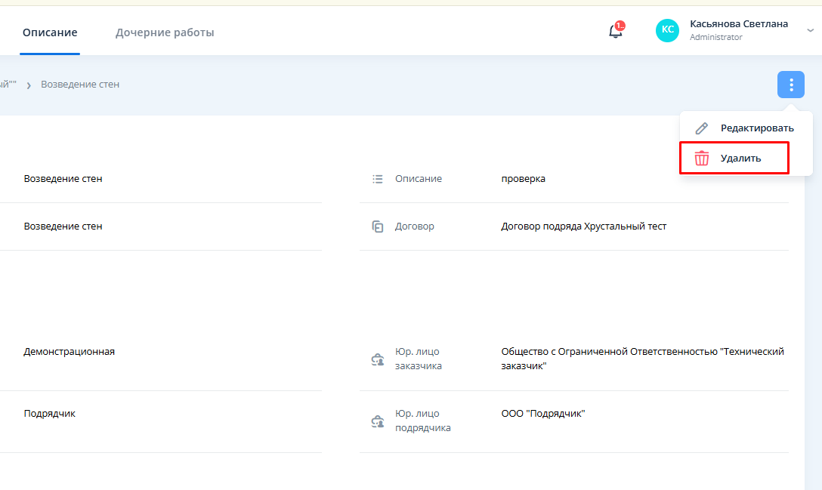
Task: Click the проверка description value
Action: (523, 179)
